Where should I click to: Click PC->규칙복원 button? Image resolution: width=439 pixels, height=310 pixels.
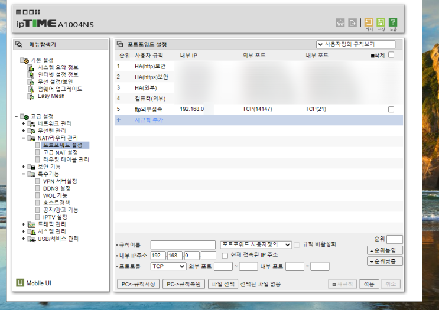coord(184,284)
